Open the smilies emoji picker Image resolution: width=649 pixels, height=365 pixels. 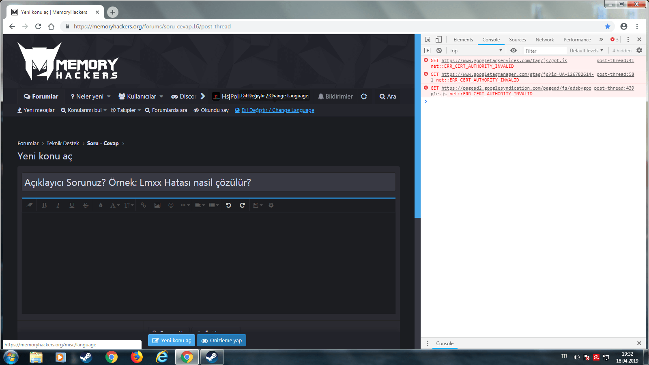(x=171, y=205)
